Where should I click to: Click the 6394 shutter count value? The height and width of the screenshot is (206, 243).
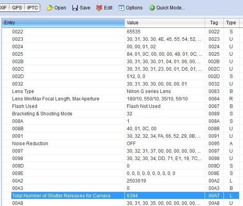pos(132,195)
